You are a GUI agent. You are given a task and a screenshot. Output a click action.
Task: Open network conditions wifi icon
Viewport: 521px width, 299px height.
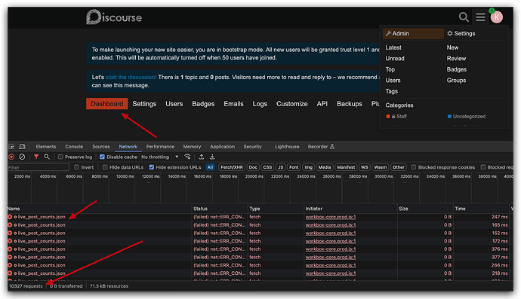[187, 157]
